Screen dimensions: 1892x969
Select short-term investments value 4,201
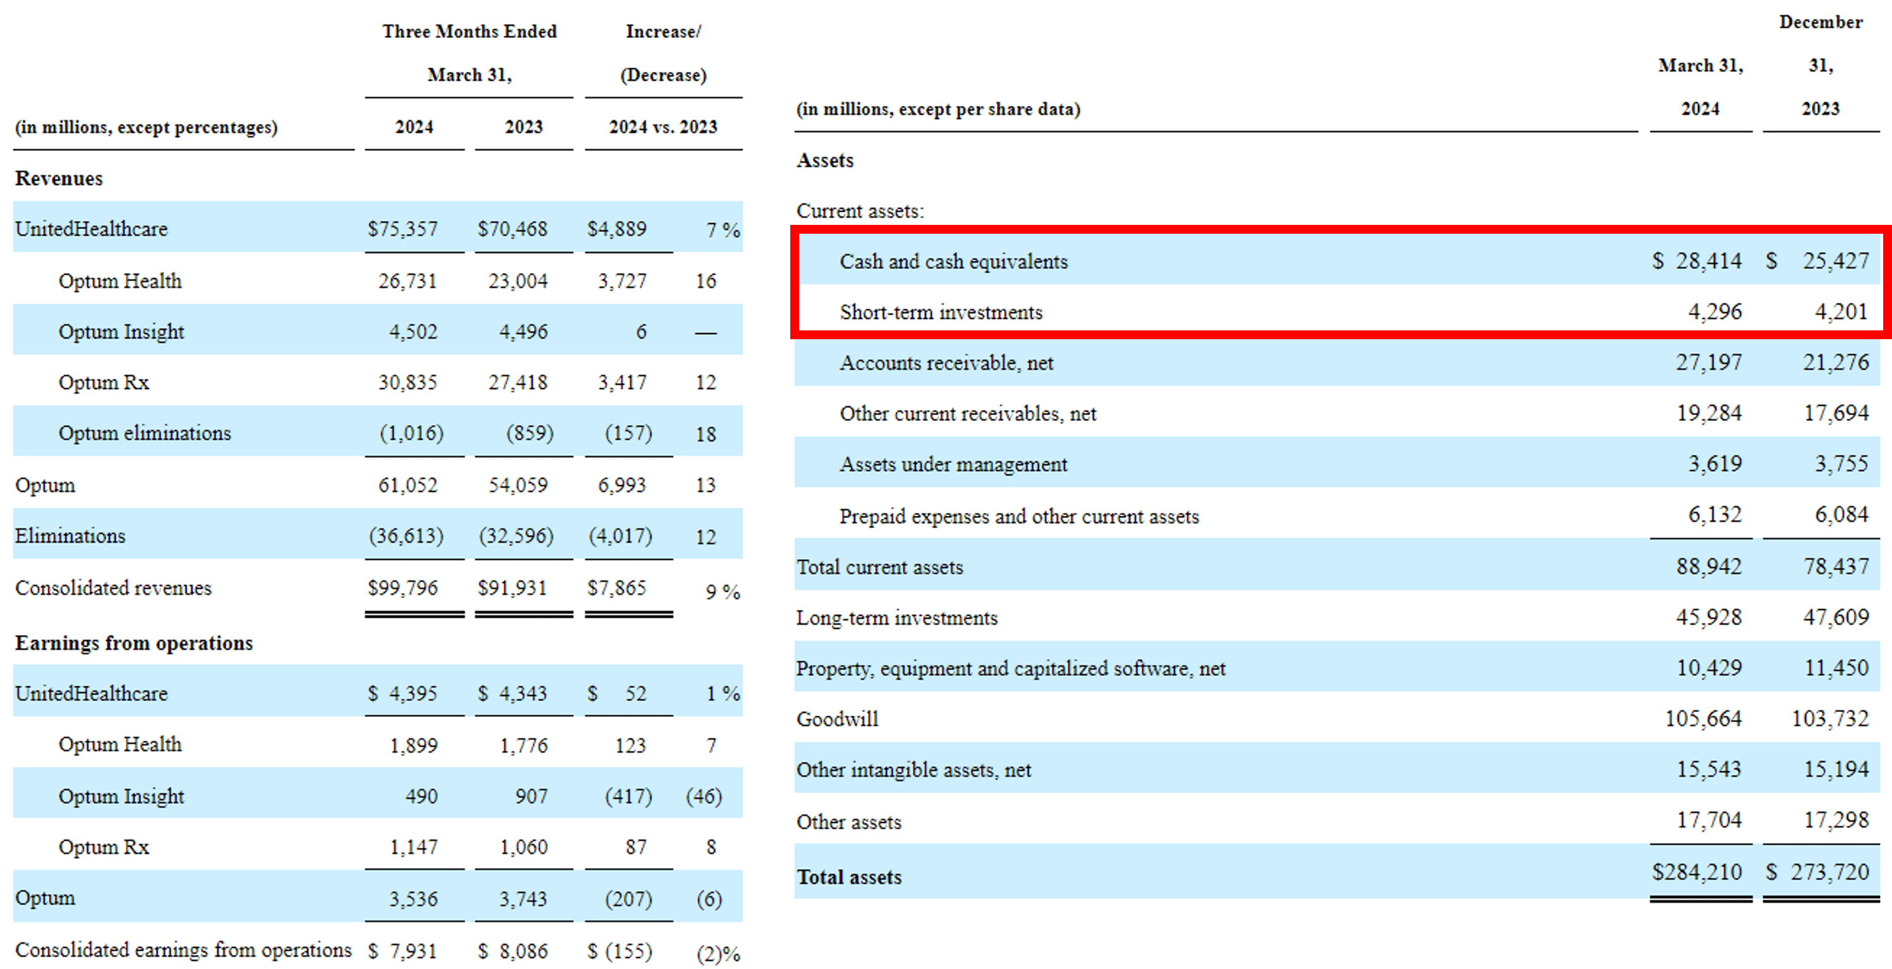[1841, 311]
